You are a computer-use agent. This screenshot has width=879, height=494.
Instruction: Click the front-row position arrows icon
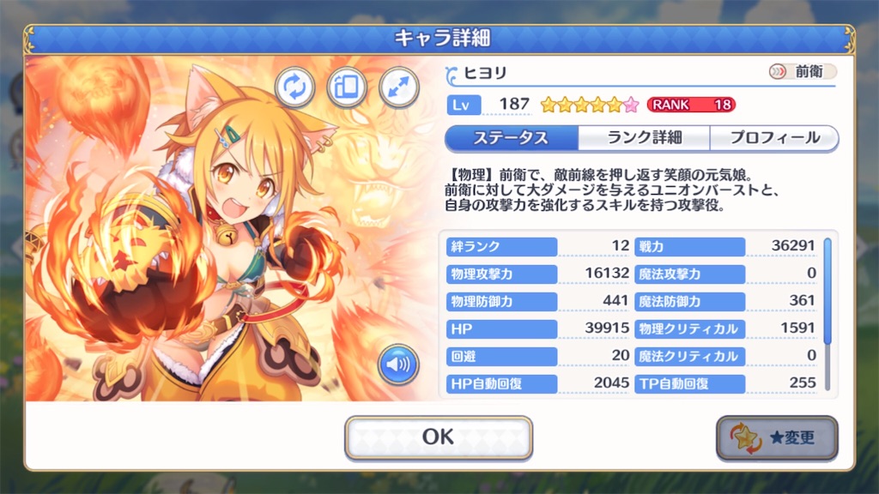coord(778,72)
